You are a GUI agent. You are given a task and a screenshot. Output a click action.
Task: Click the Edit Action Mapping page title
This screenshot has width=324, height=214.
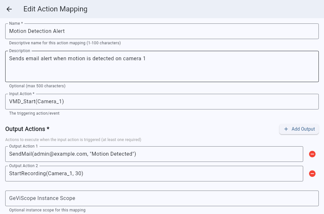pyautogui.click(x=55, y=9)
